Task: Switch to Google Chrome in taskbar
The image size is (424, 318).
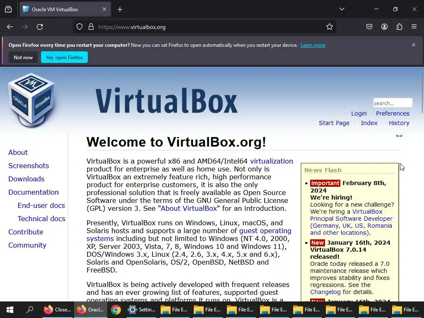Action: pyautogui.click(x=116, y=310)
